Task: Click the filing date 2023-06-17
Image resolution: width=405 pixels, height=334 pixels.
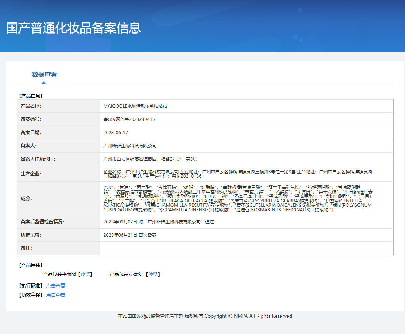Action: [x=115, y=133]
